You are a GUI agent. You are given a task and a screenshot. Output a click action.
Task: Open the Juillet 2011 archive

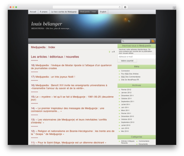[125, 104]
